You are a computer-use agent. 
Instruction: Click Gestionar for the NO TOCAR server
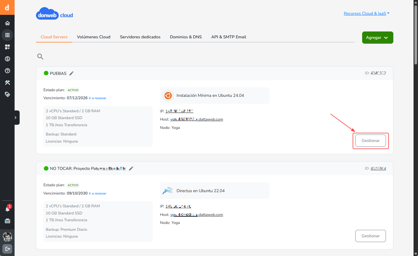pos(370,236)
